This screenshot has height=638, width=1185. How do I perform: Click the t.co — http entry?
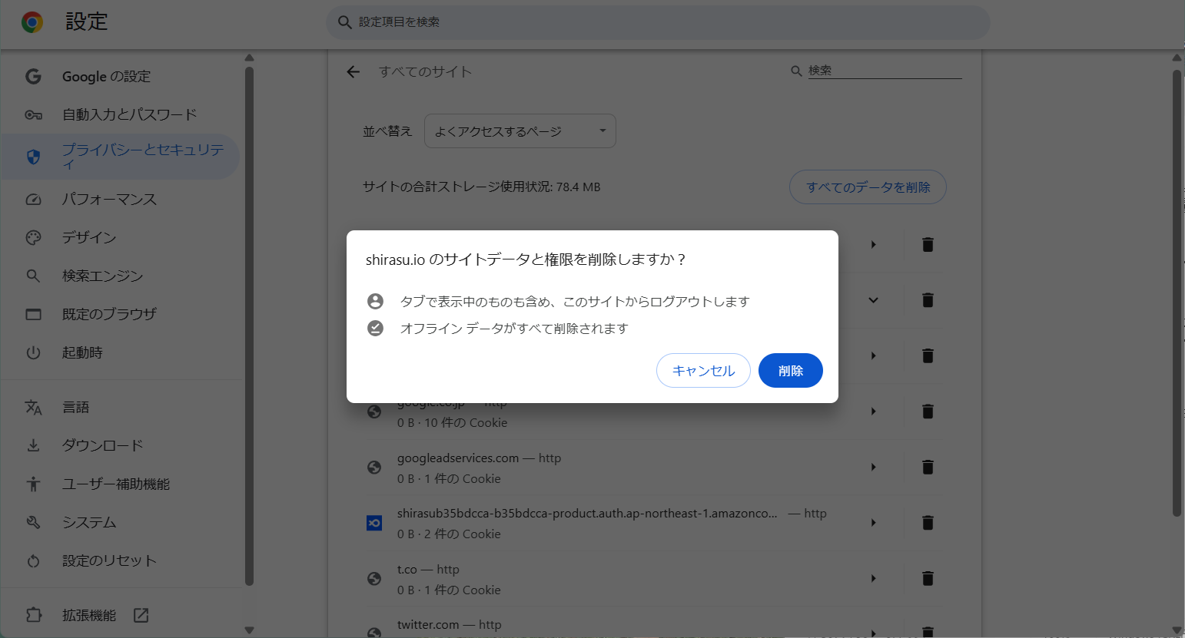[x=428, y=570]
